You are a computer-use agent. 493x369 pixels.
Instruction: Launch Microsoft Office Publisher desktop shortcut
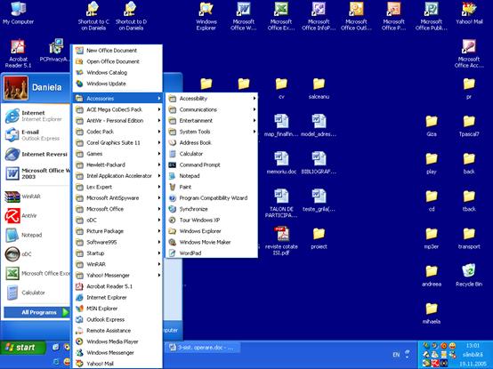click(431, 16)
